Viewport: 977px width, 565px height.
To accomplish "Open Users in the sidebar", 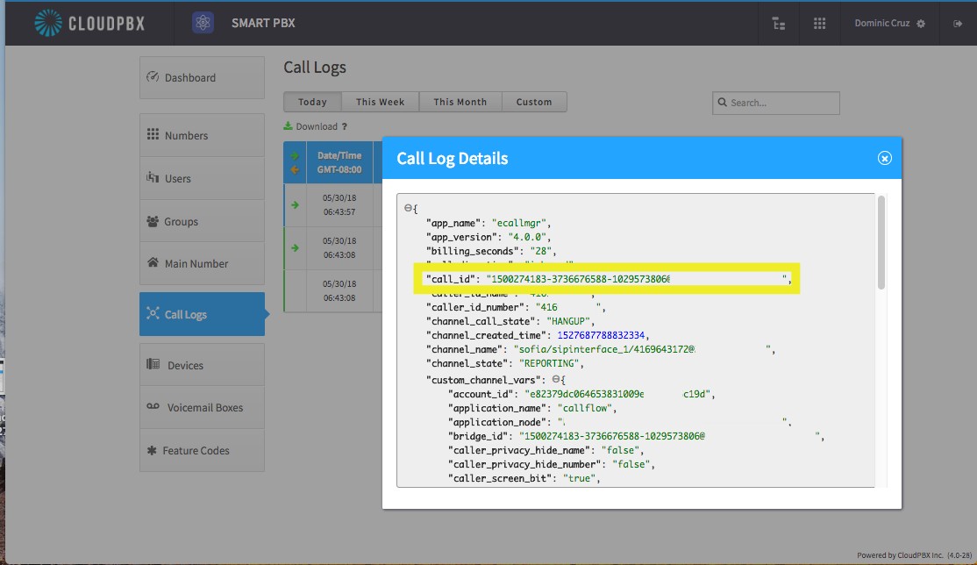I will coord(202,178).
